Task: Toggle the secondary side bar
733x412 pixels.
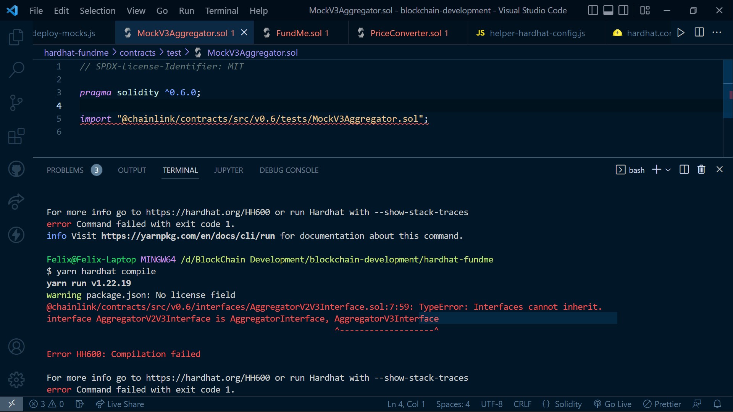Action: coord(623,10)
